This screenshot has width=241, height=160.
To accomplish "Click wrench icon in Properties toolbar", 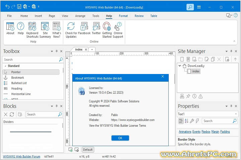I will 192,121.
